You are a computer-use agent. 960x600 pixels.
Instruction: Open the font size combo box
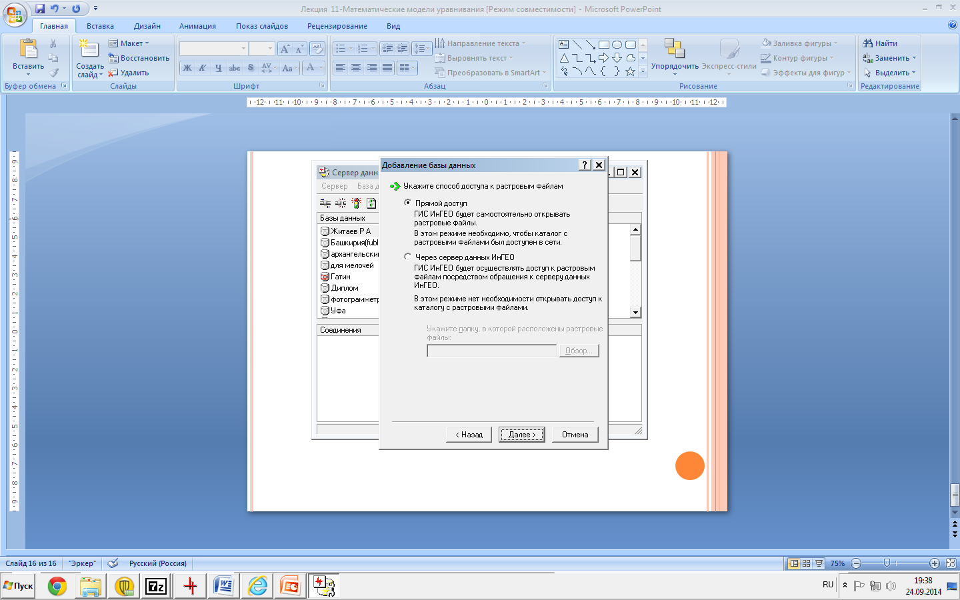[262, 49]
